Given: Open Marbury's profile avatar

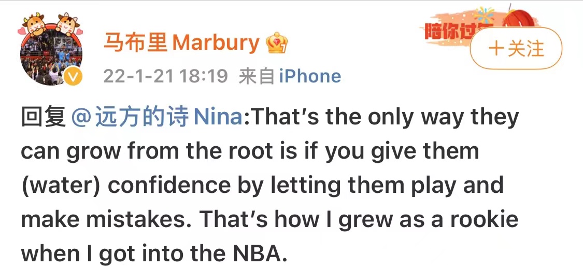Looking at the screenshot, I should coord(51,55).
